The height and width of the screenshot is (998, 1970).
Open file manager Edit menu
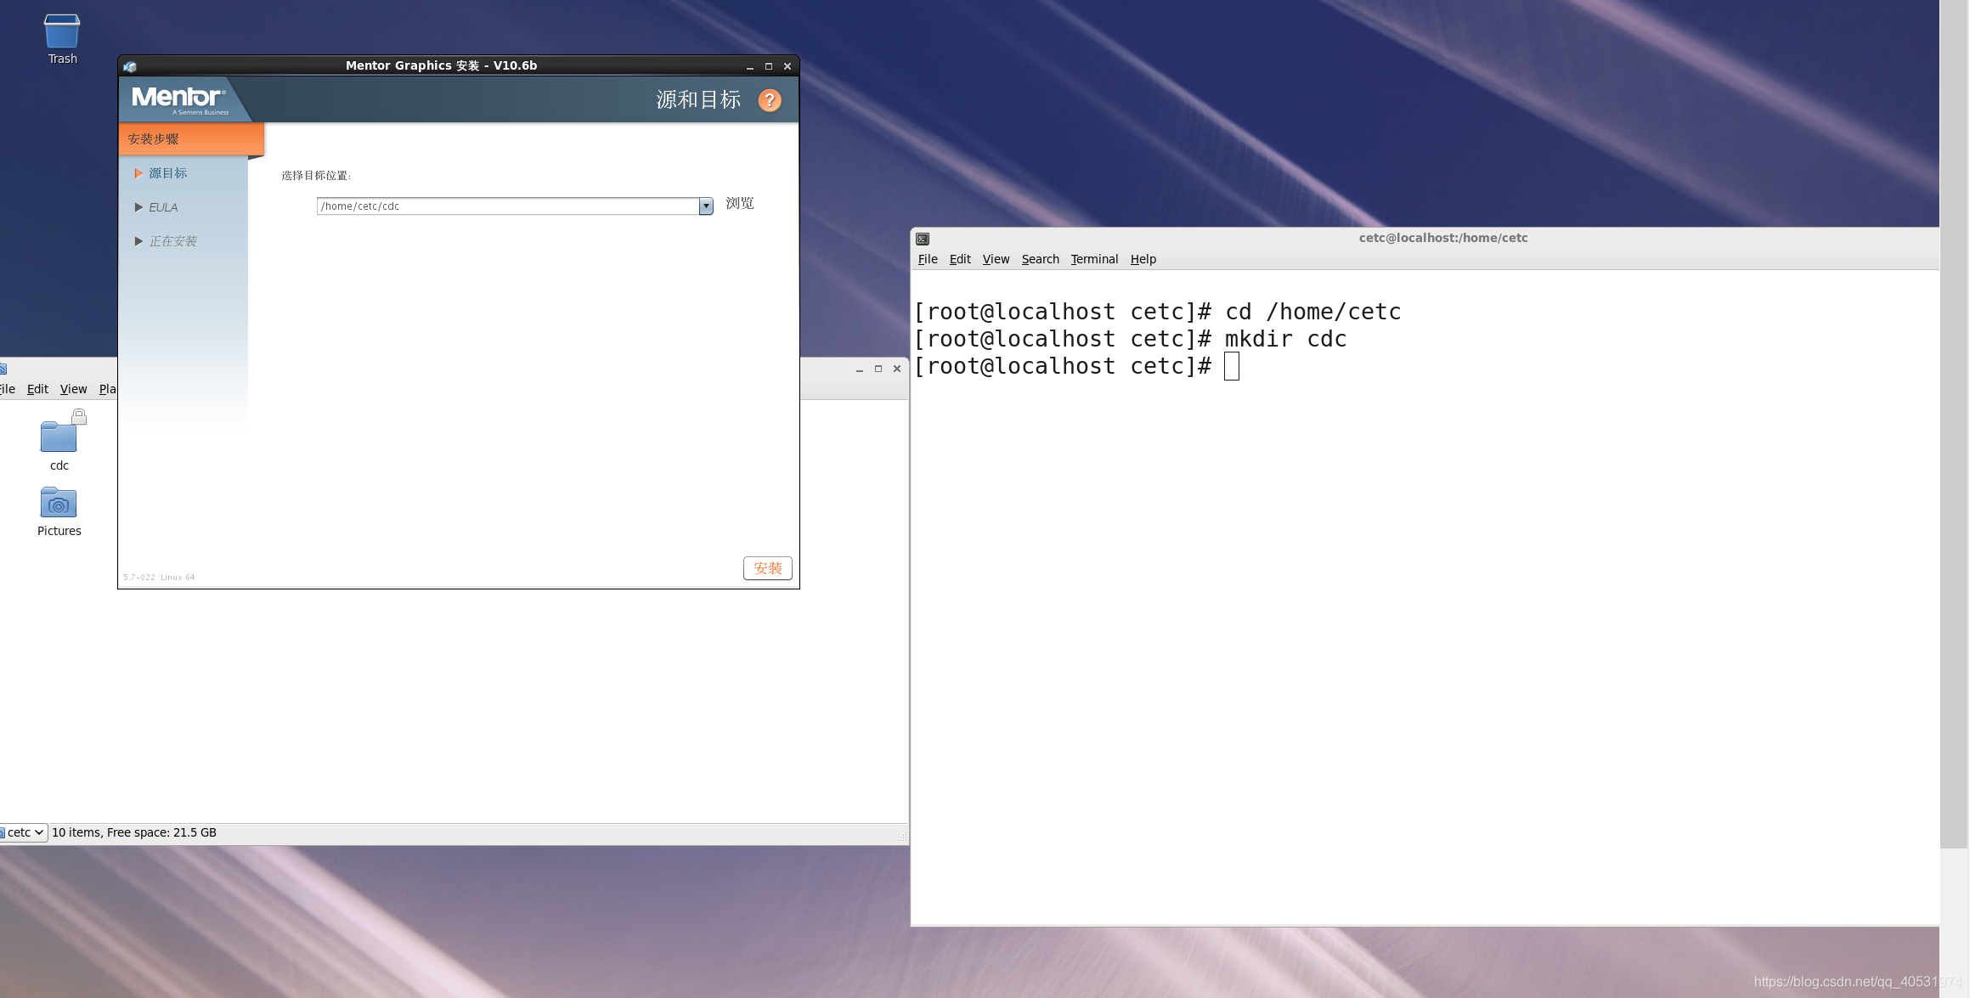37,389
